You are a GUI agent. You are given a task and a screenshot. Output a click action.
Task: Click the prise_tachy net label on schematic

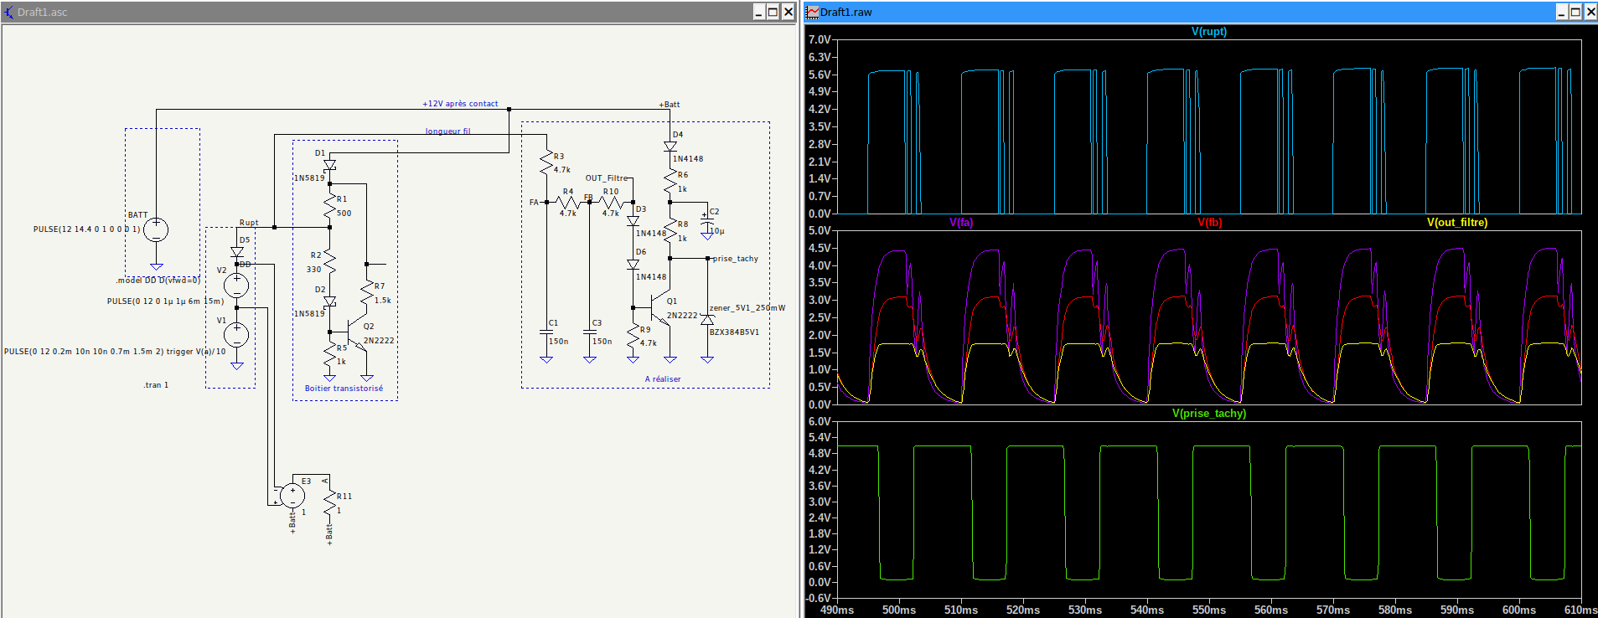735,259
